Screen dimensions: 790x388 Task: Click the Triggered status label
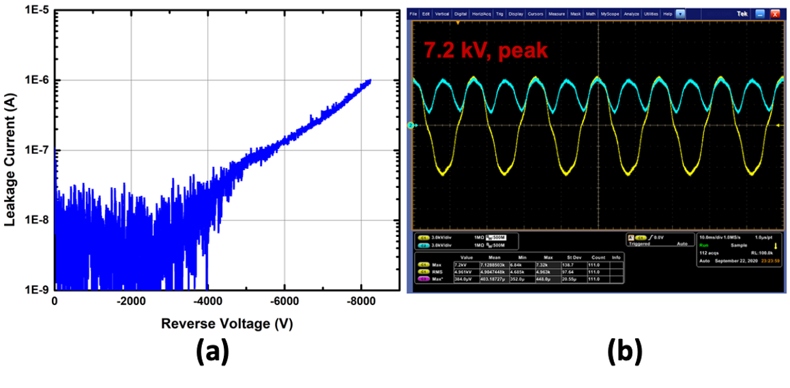point(641,243)
